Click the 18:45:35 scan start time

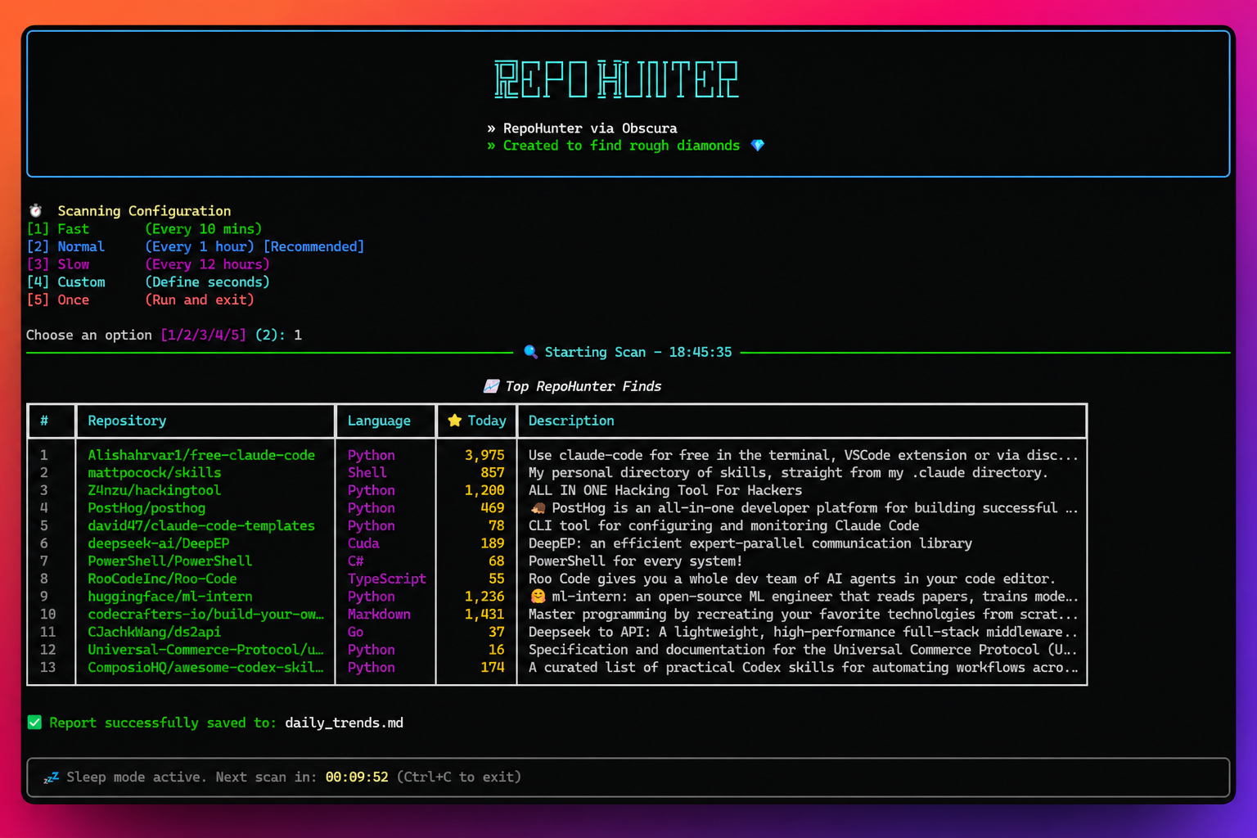701,352
